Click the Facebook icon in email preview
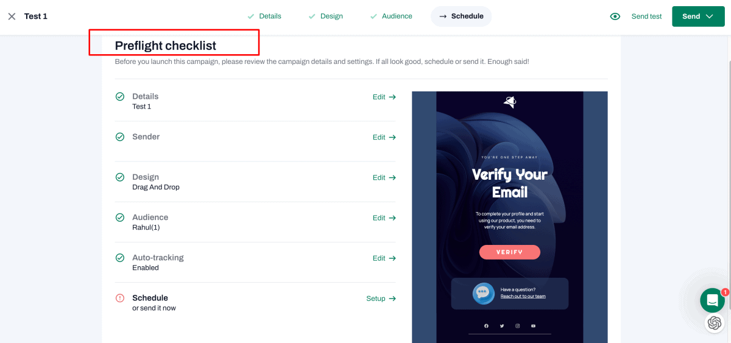Screen dimensions: 731x343 tap(486, 326)
